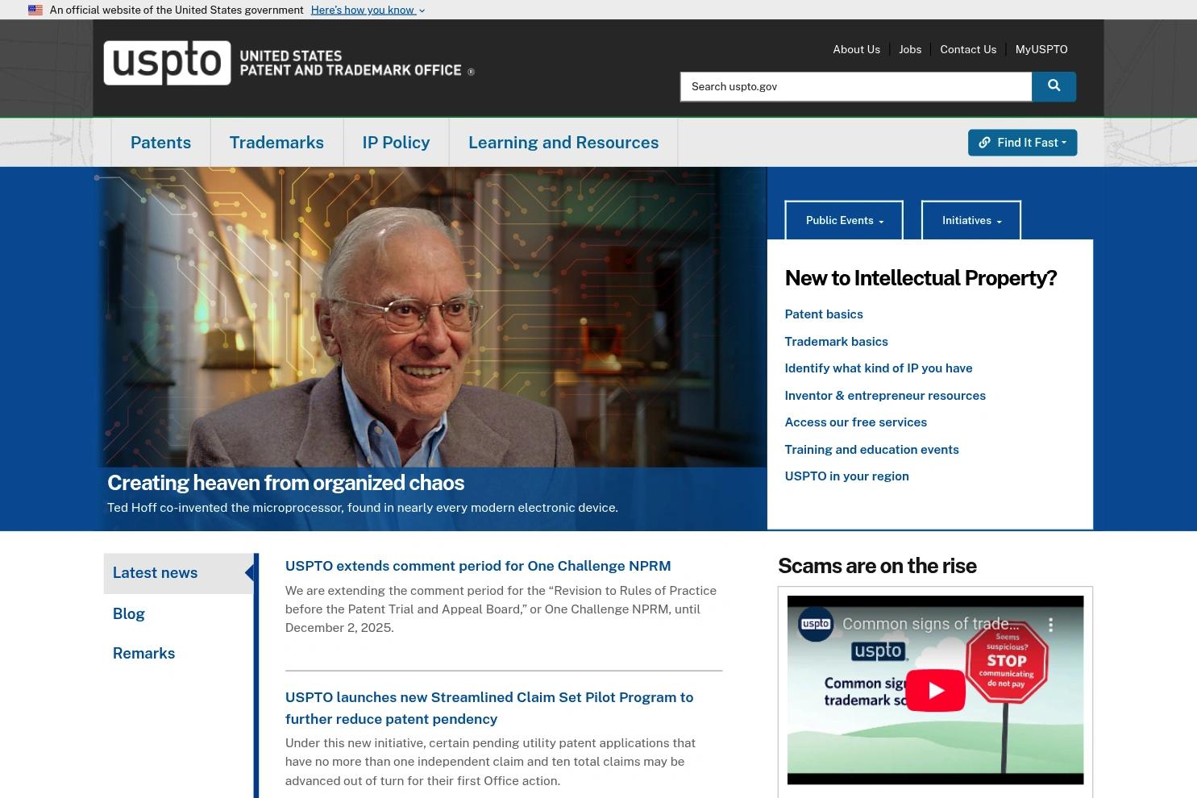1197x798 pixels.
Task: Expand "Here's how you know" disclosure
Action: coord(368,10)
